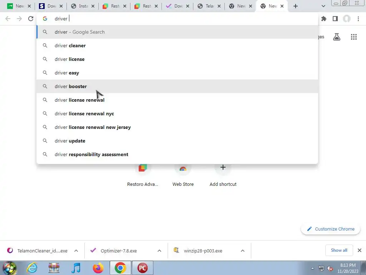Expand options for winzip28-p003.exe download
Viewport: 366px width, 275px height.
(x=243, y=251)
